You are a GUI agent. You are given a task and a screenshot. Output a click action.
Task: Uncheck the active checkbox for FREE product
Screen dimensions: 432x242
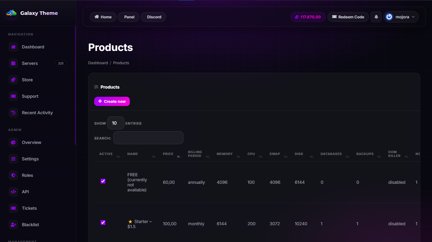point(103,181)
